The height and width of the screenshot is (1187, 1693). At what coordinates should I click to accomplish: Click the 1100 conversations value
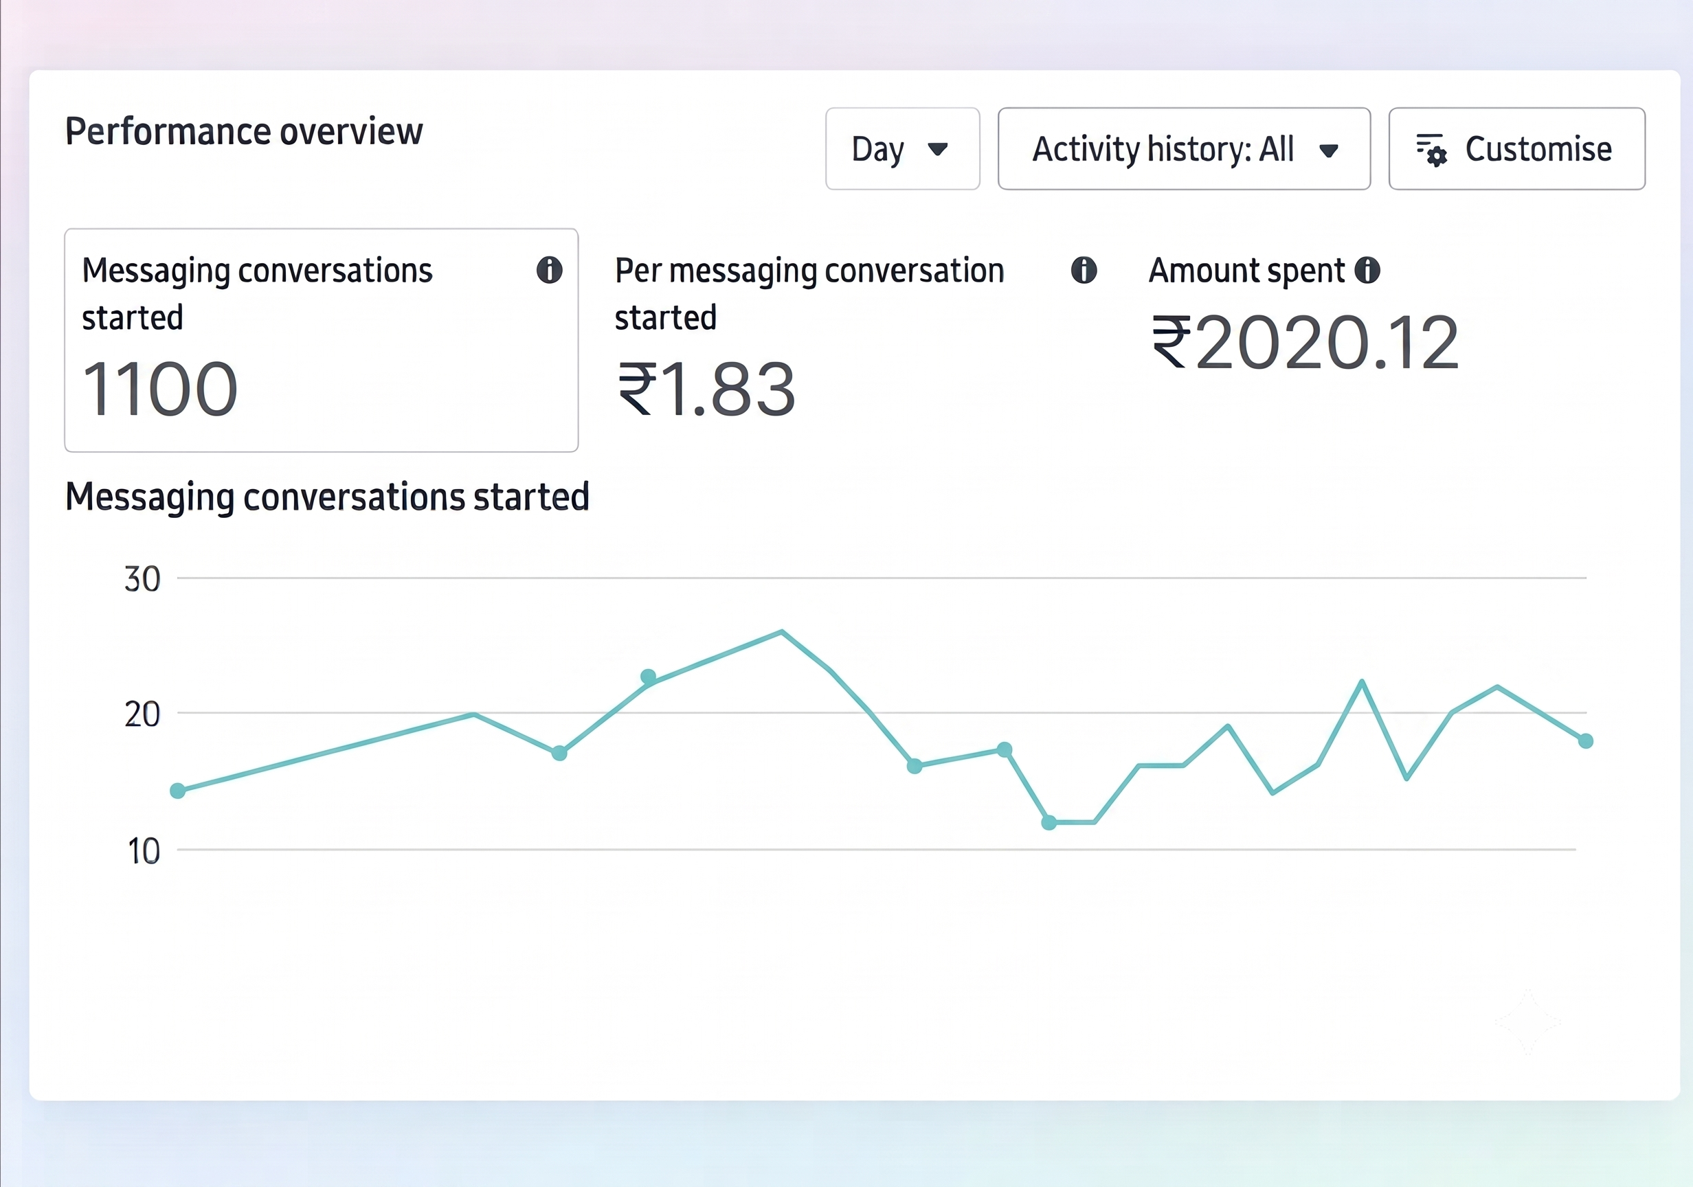tap(160, 389)
